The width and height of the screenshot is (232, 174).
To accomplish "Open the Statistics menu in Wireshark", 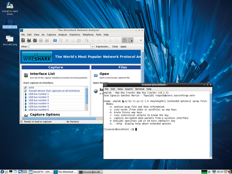I will tap(75, 35).
